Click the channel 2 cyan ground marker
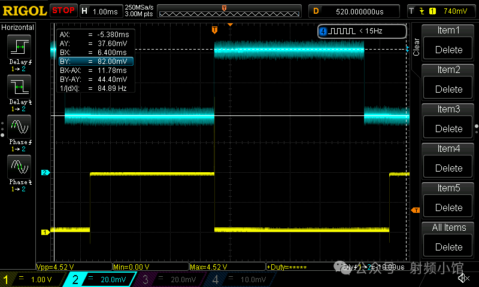 (45, 173)
